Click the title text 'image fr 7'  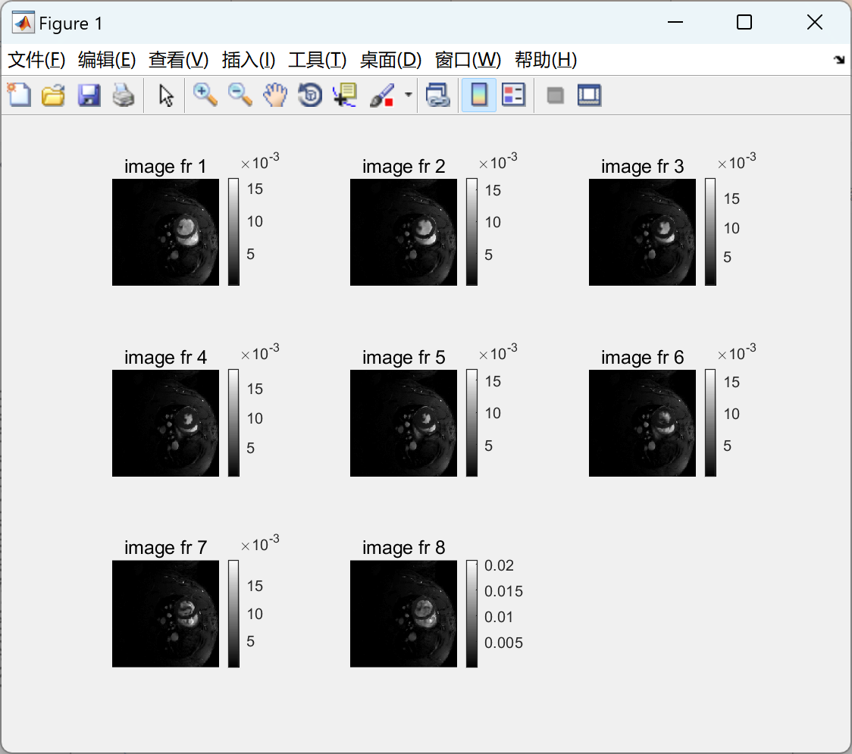pyautogui.click(x=165, y=548)
